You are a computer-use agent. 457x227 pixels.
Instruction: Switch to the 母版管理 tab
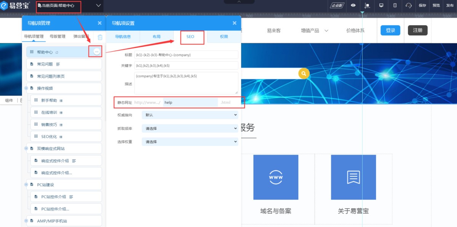[58, 37]
